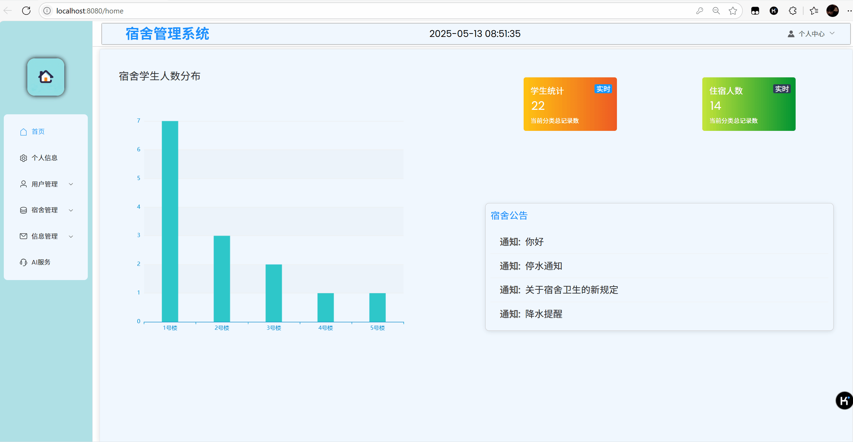Go to 首页 in sidebar menu
The width and height of the screenshot is (853, 442).
pos(38,132)
